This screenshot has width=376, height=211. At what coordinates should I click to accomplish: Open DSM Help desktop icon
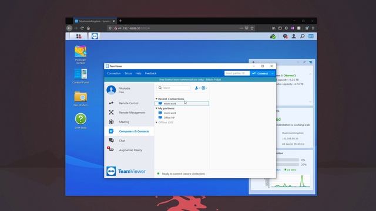[x=80, y=121]
